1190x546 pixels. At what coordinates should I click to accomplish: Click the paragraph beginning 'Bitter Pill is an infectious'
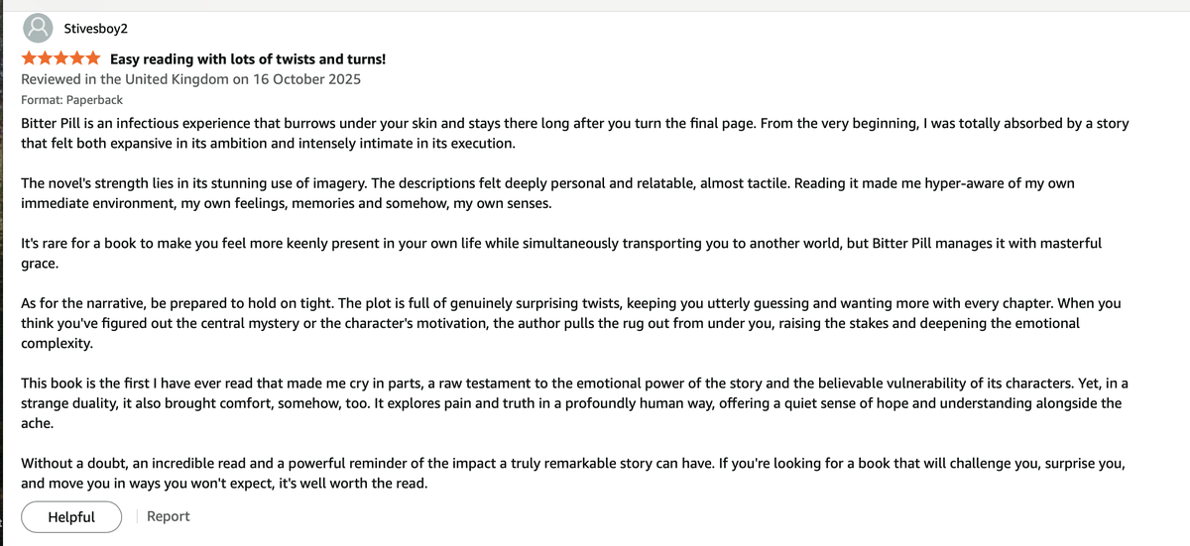coord(575,134)
